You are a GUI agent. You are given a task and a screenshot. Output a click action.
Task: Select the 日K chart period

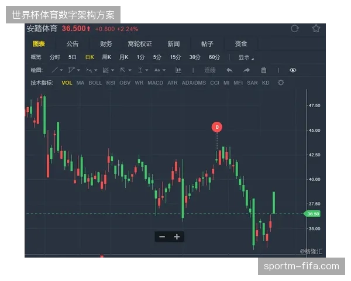(x=90, y=57)
